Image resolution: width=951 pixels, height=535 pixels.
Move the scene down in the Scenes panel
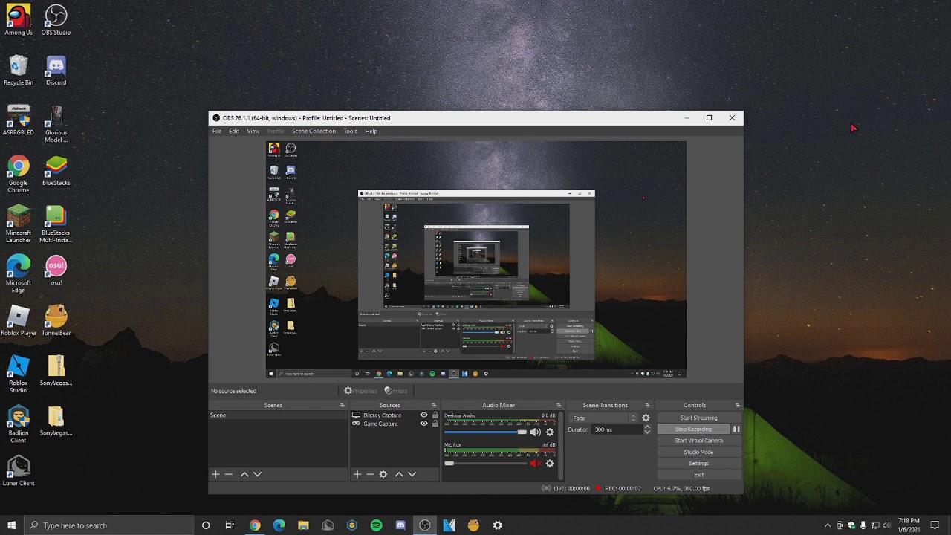click(x=257, y=474)
